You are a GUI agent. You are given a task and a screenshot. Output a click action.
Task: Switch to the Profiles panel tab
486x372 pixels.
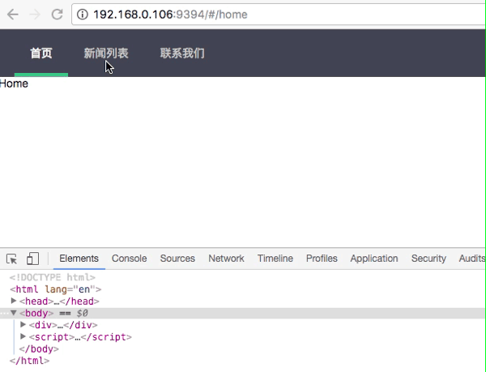coord(322,259)
